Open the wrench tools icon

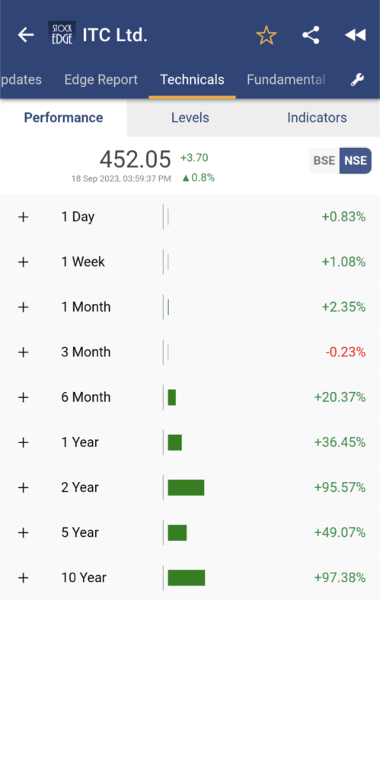click(x=357, y=79)
